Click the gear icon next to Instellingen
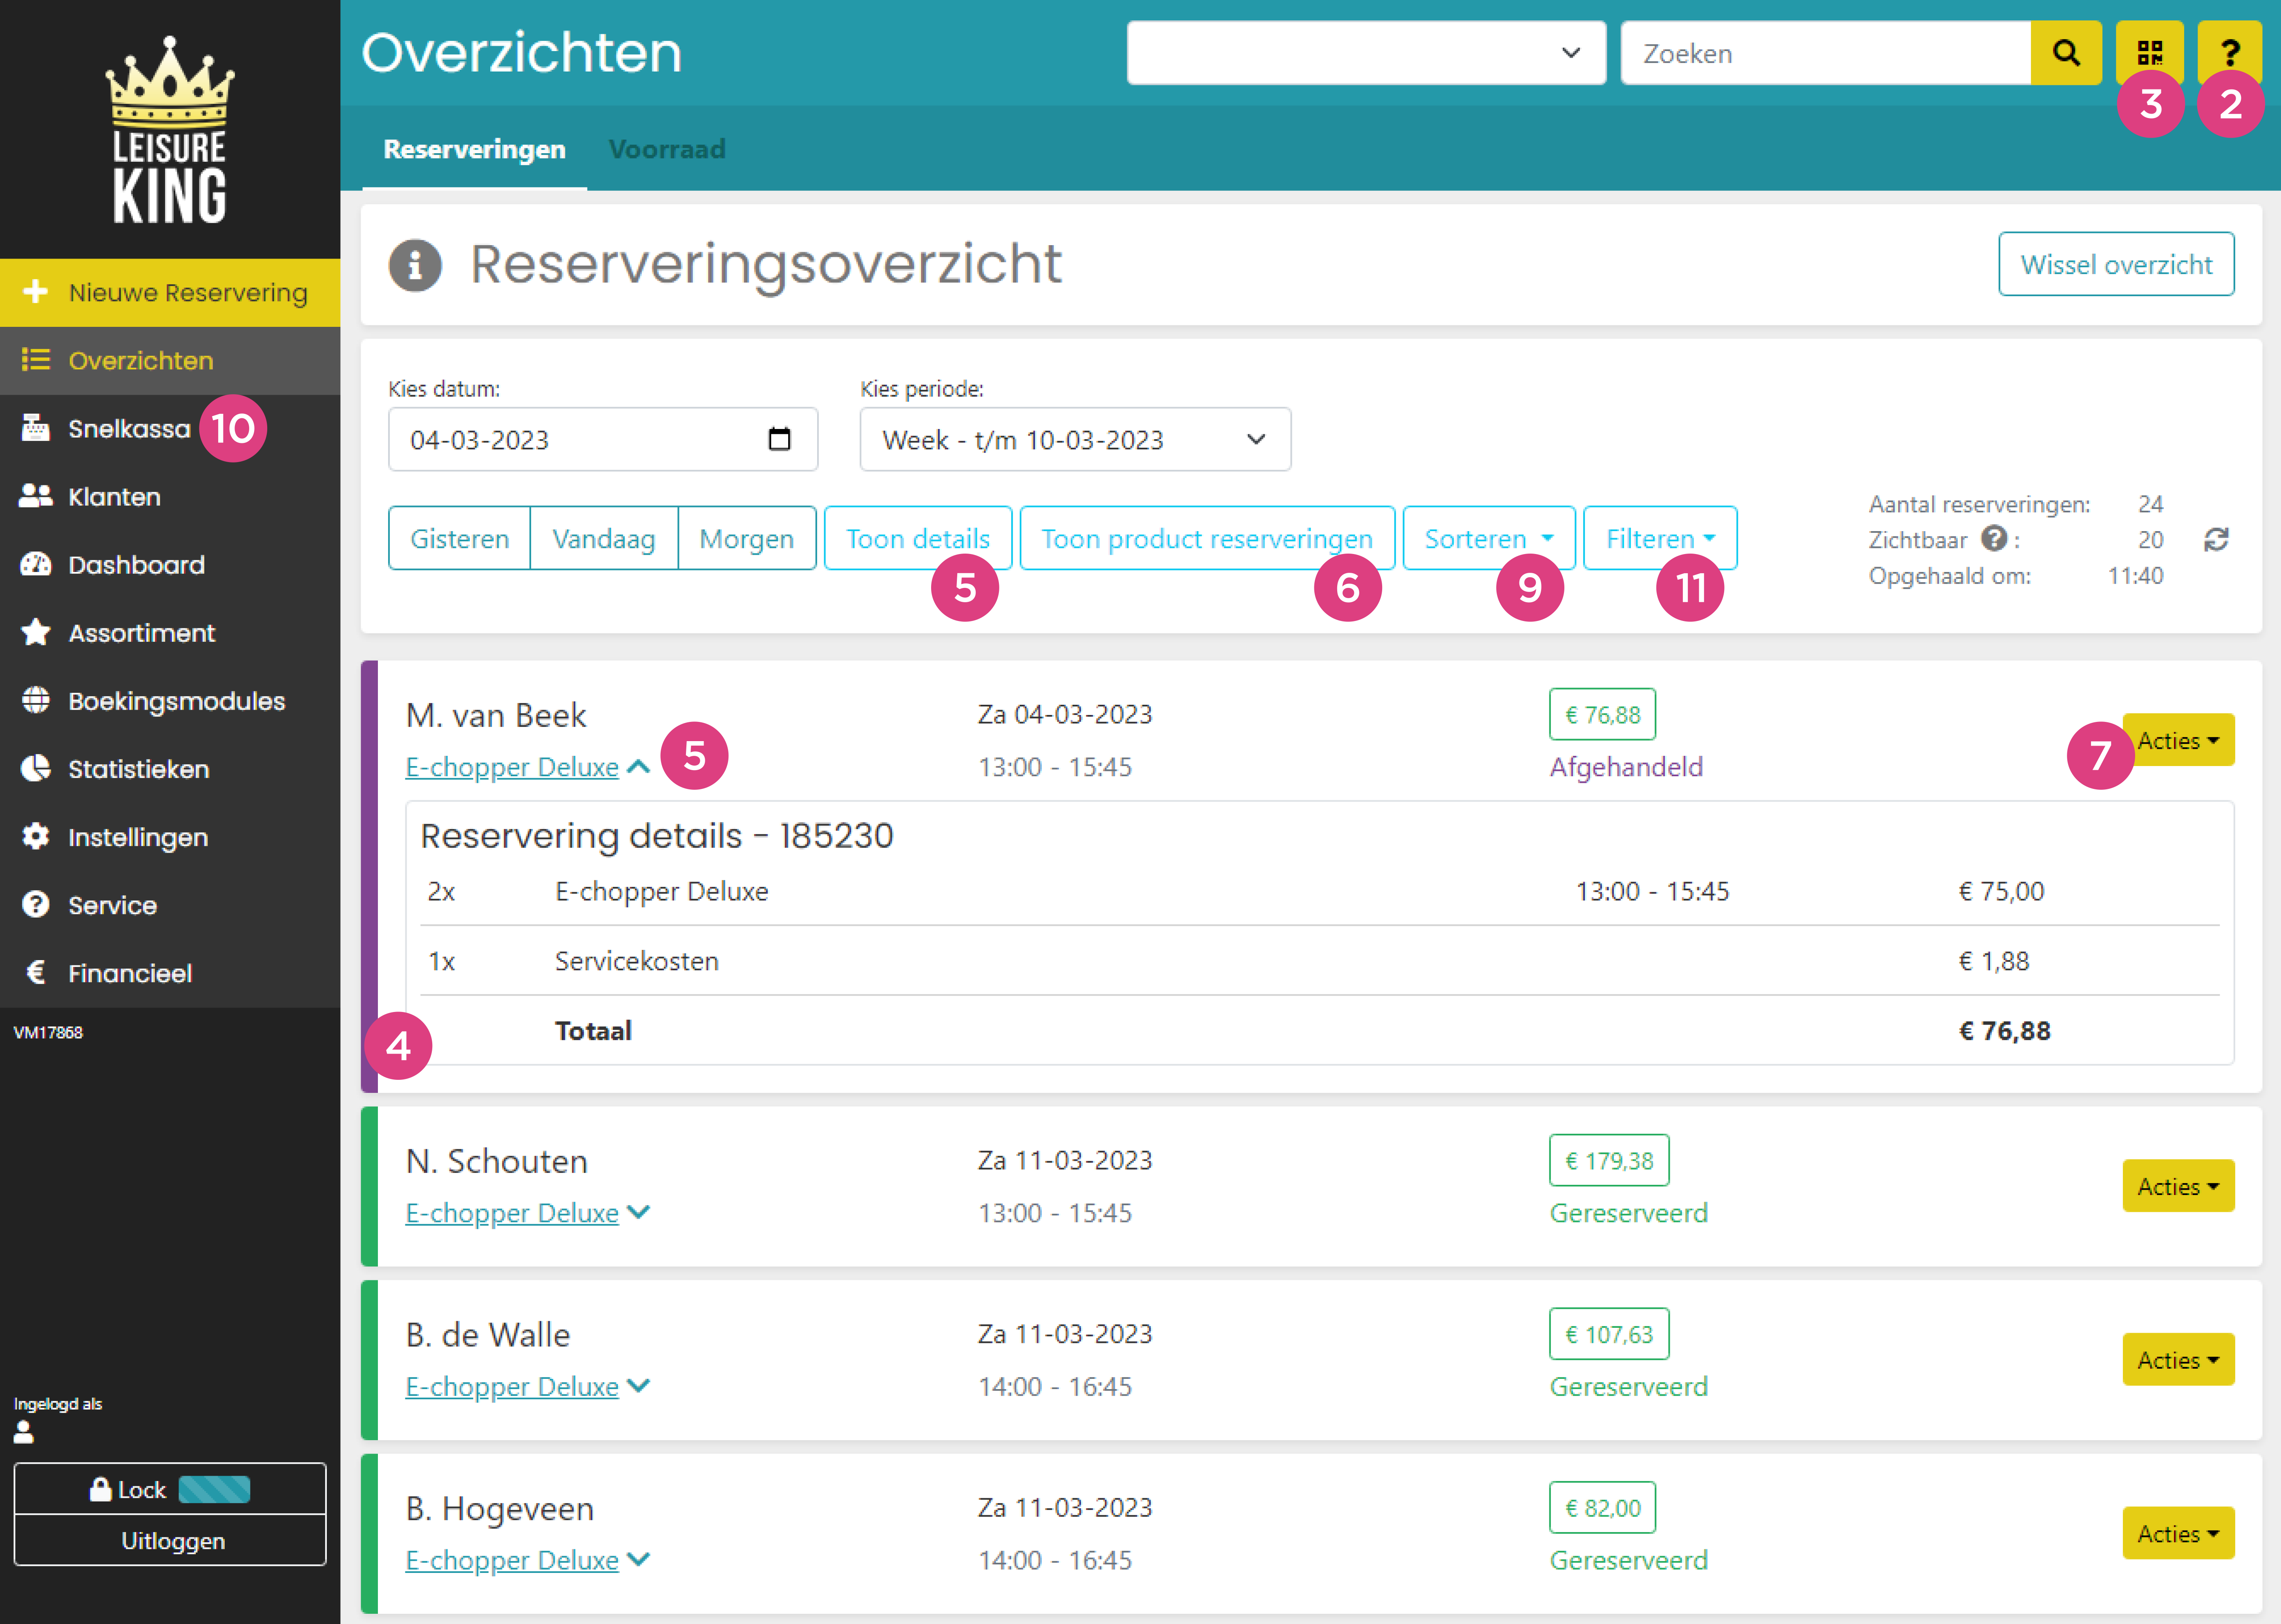This screenshot has width=2281, height=1624. [x=36, y=836]
